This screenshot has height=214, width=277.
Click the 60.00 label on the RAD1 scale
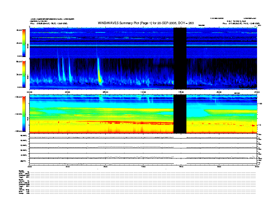coord(19,62)
